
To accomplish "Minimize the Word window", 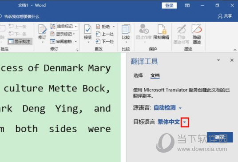I will (x=202, y=6).
